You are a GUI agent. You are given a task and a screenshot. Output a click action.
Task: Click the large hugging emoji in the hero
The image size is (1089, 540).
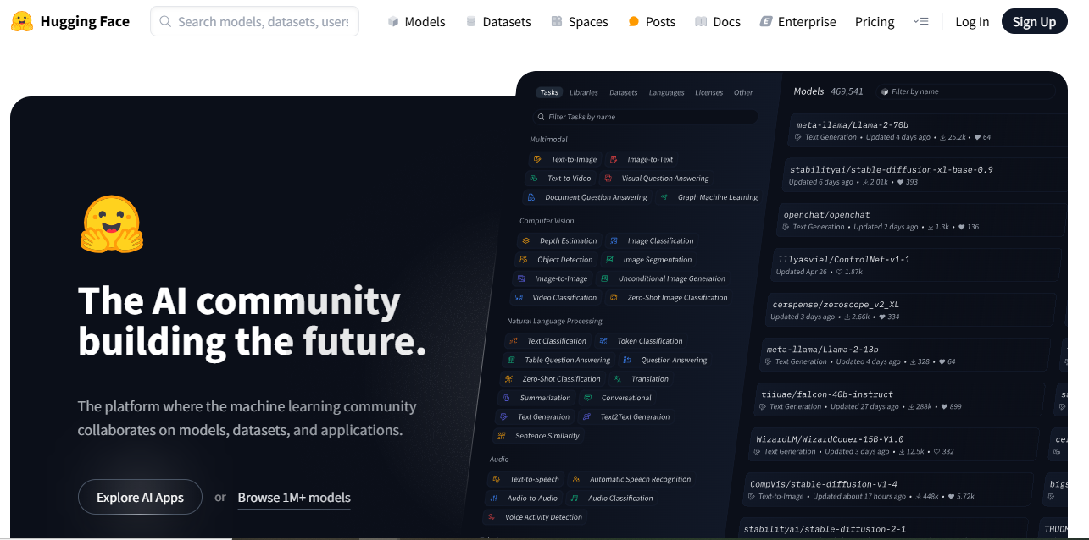point(112,224)
